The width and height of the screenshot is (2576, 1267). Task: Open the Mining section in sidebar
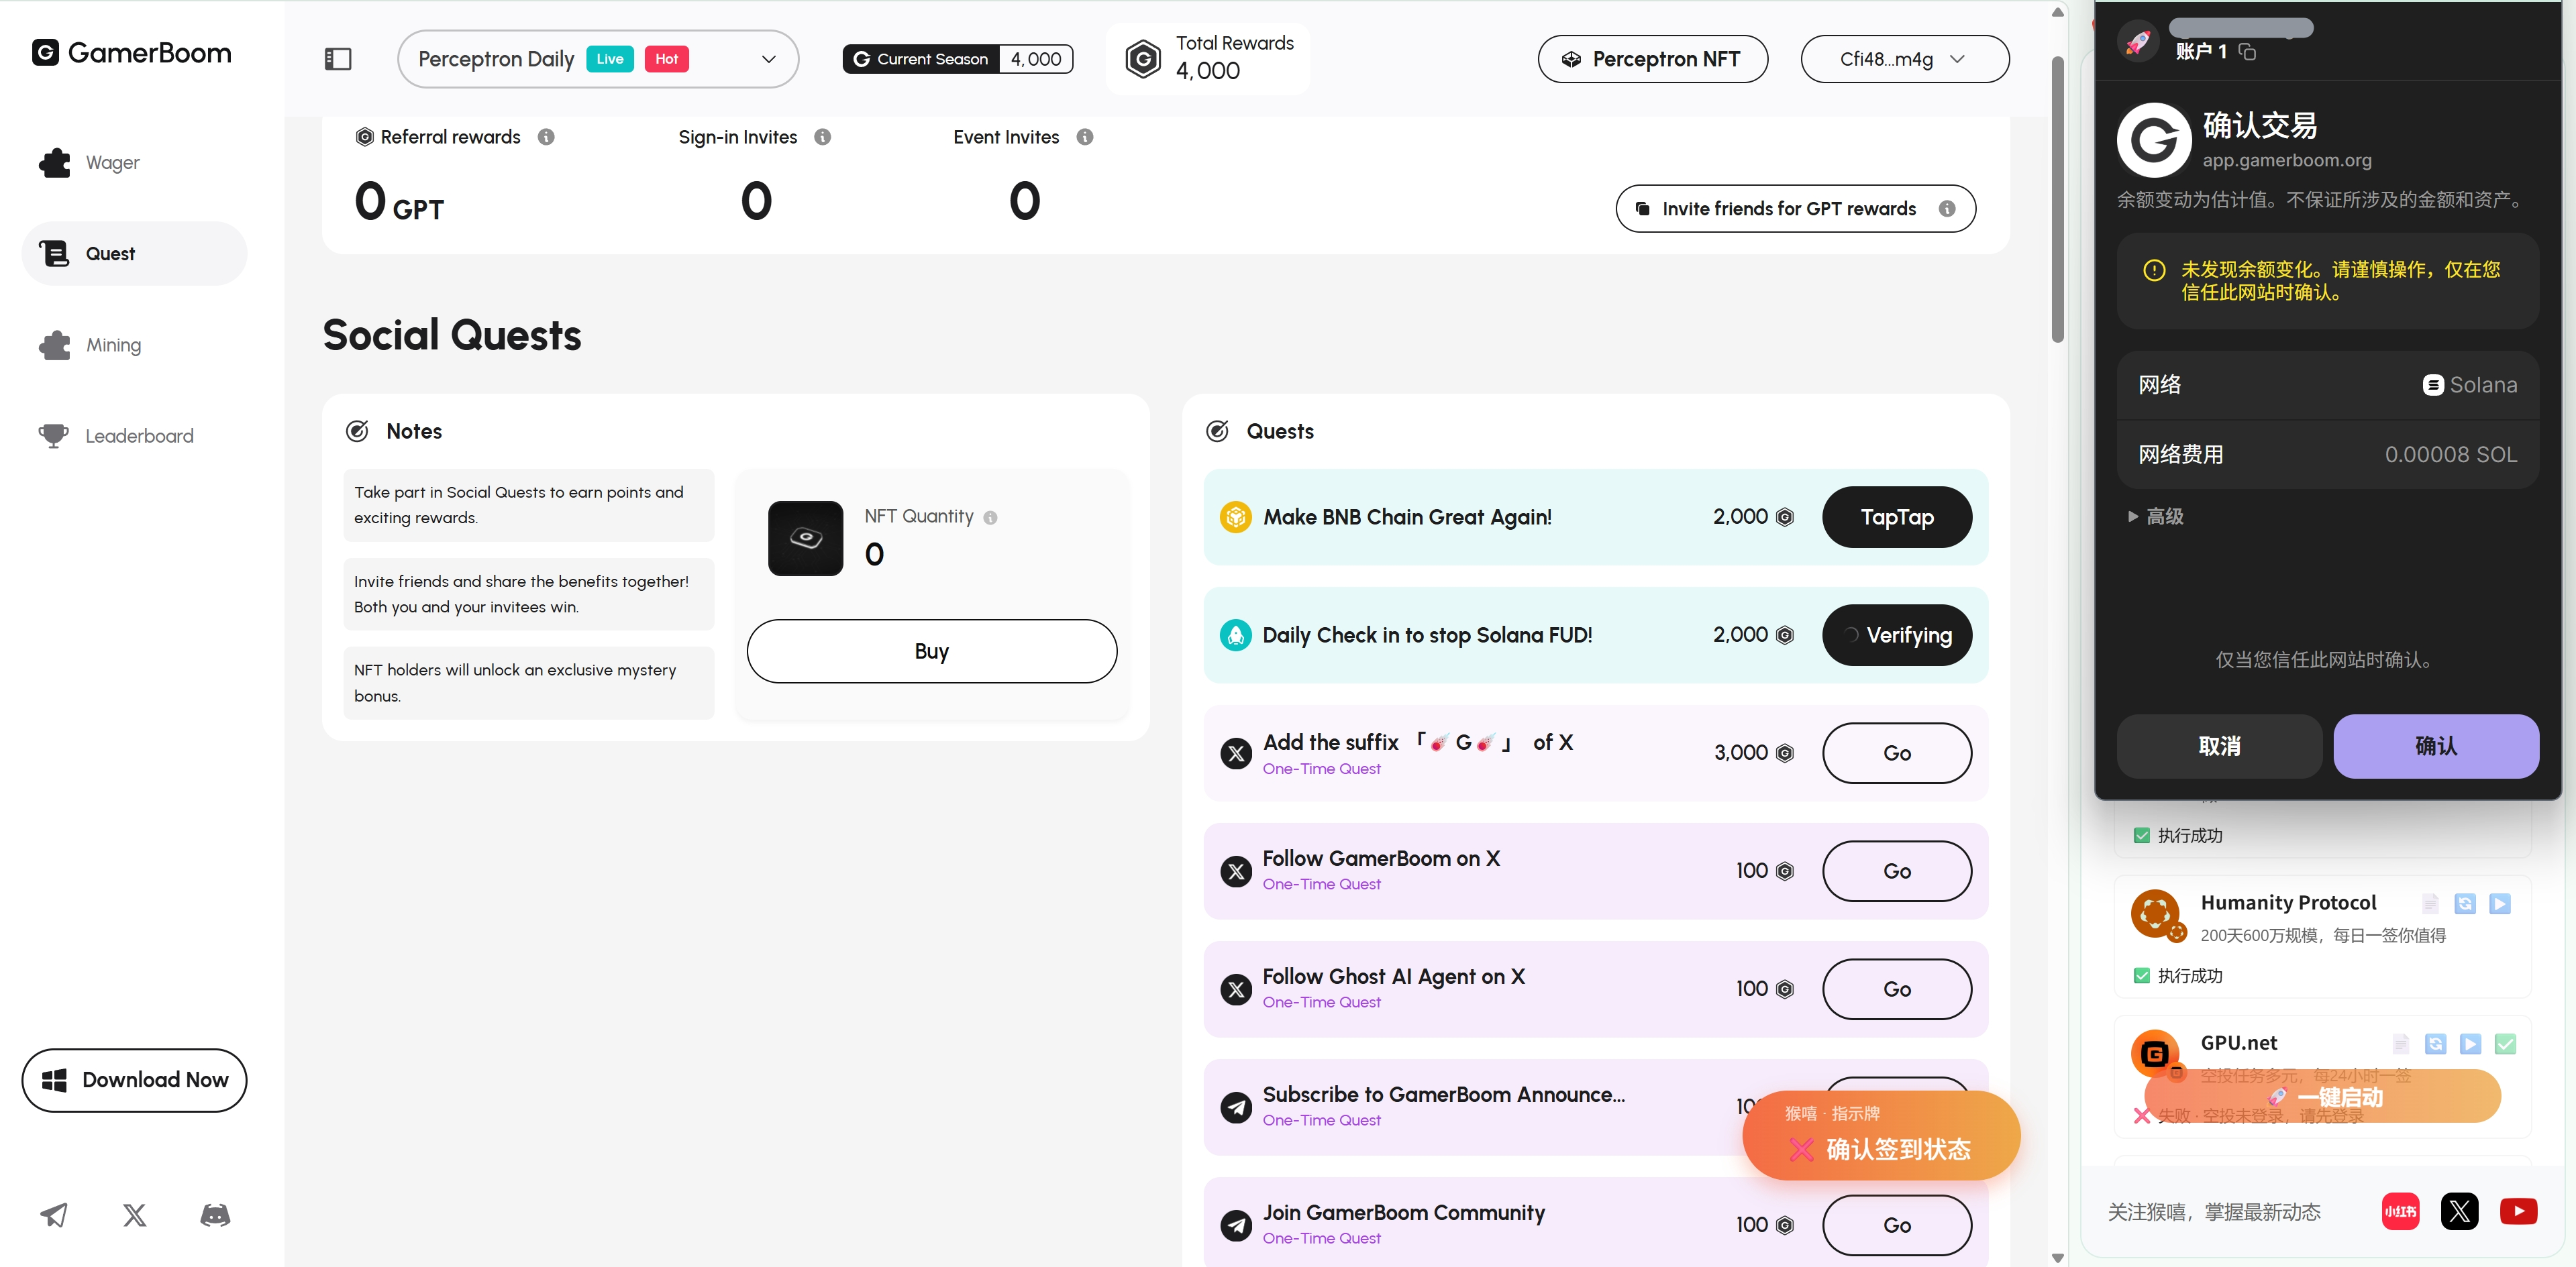coord(134,345)
